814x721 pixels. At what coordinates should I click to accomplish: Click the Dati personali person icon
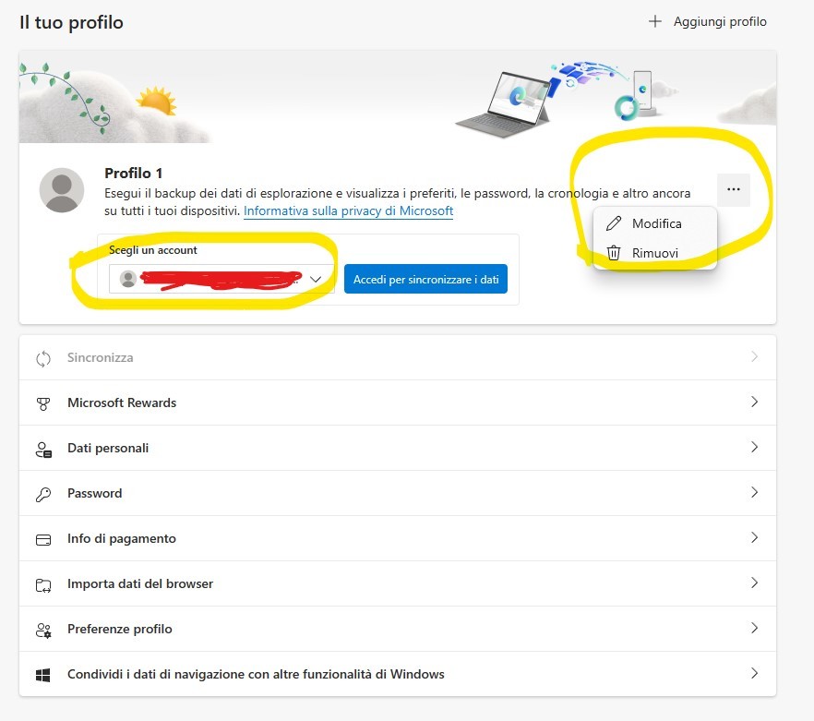click(x=43, y=450)
